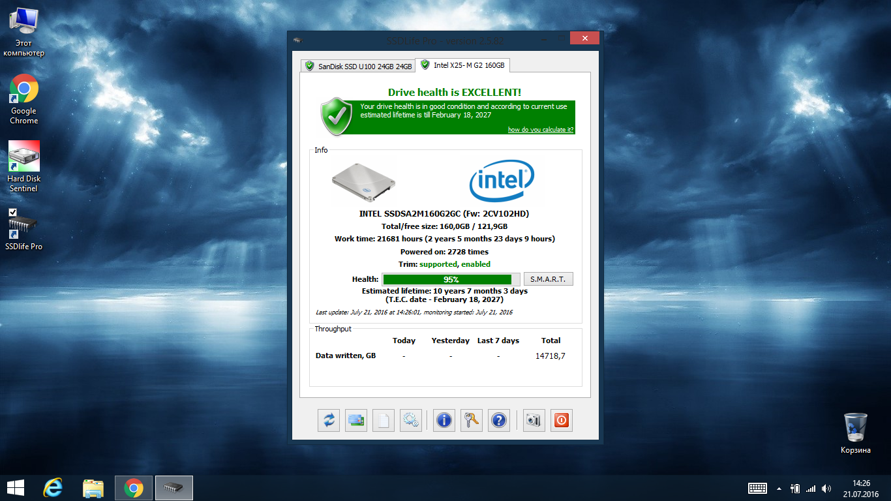Click the blue info (i) button

click(x=444, y=420)
